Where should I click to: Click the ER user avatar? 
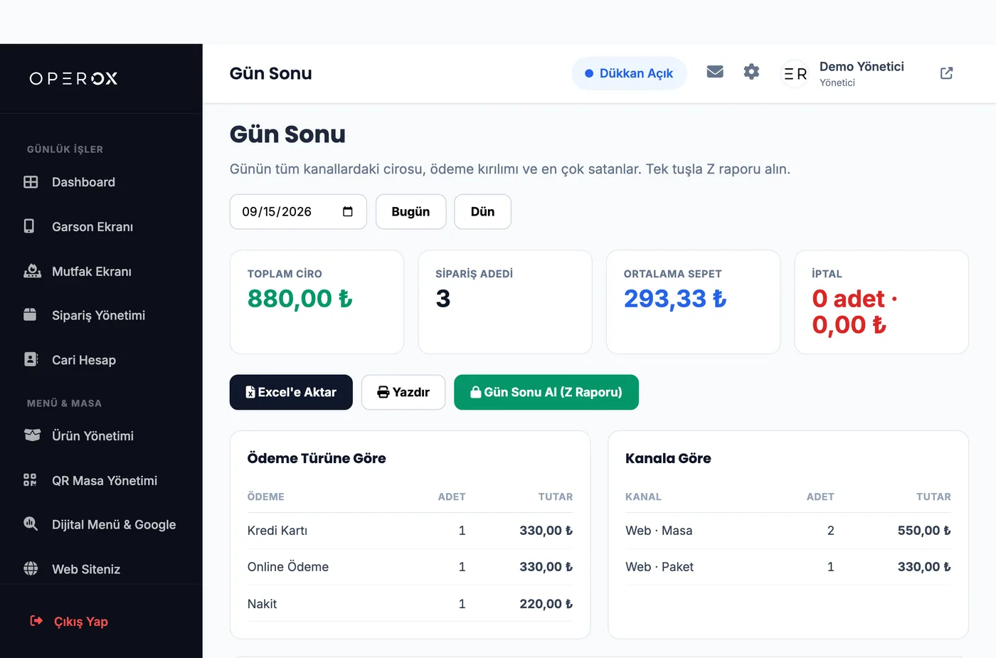coord(795,74)
